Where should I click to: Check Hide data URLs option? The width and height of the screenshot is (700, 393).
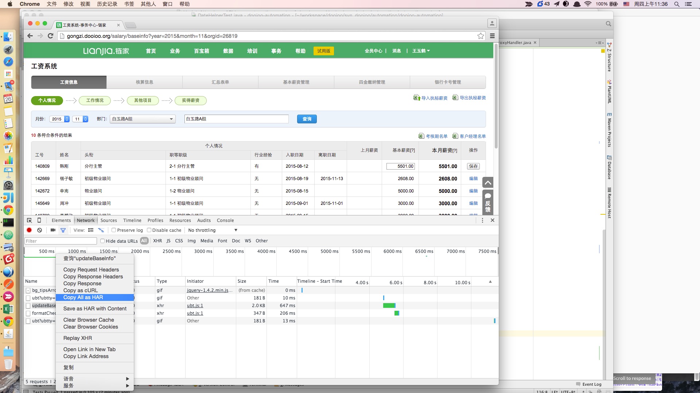click(x=102, y=241)
